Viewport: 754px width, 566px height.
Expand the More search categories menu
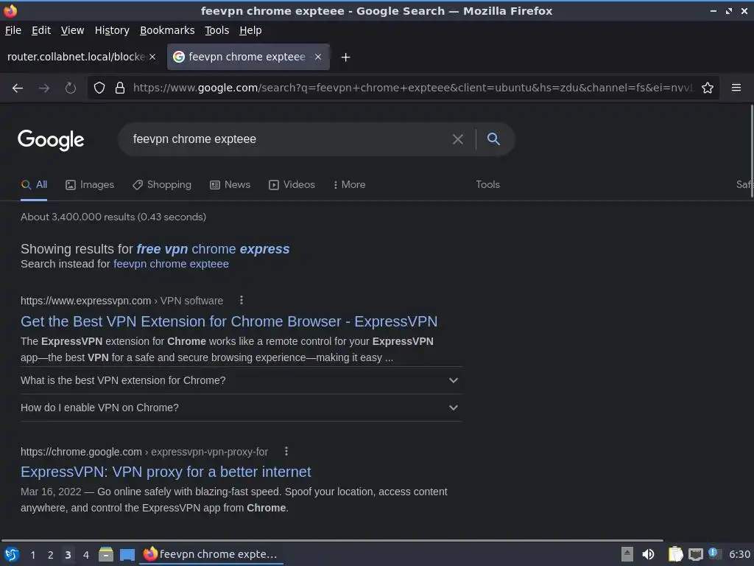[x=350, y=185]
